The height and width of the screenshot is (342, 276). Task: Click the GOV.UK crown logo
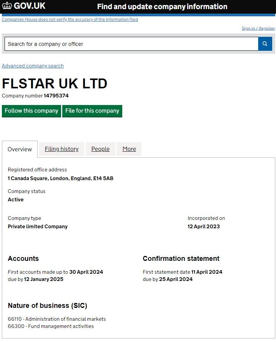(7, 6)
